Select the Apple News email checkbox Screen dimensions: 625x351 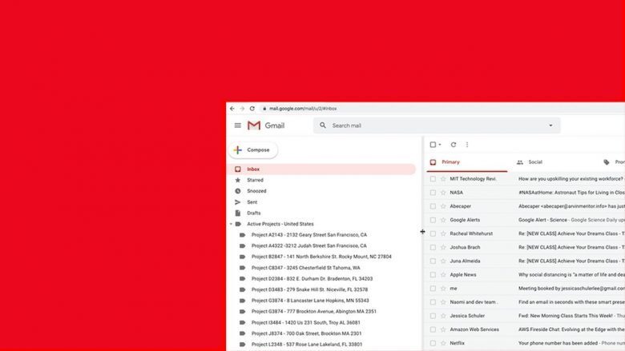click(x=433, y=274)
